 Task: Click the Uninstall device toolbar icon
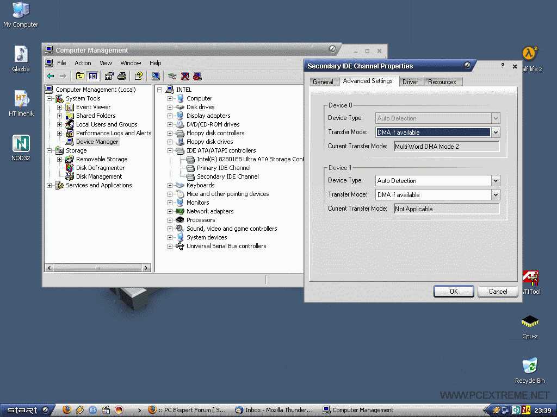(185, 76)
